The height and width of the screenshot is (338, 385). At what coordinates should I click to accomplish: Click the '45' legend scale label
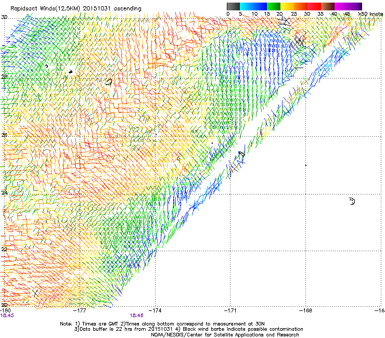(x=347, y=14)
